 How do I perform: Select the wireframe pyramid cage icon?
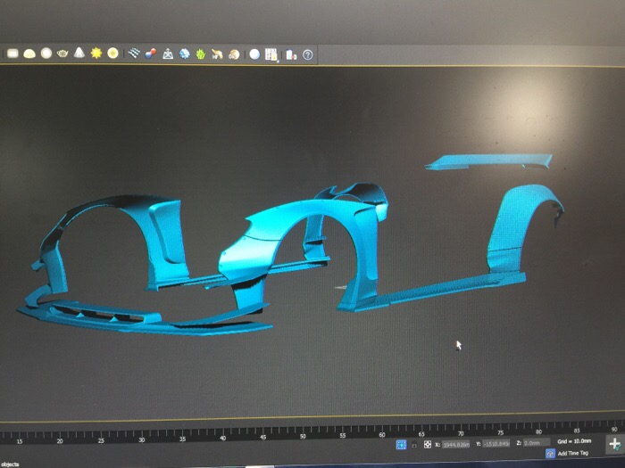coord(168,53)
